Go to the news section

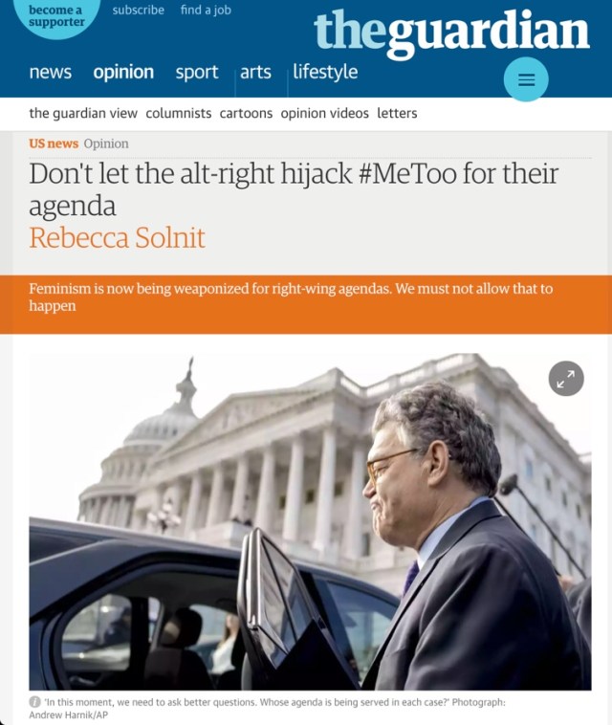51,72
